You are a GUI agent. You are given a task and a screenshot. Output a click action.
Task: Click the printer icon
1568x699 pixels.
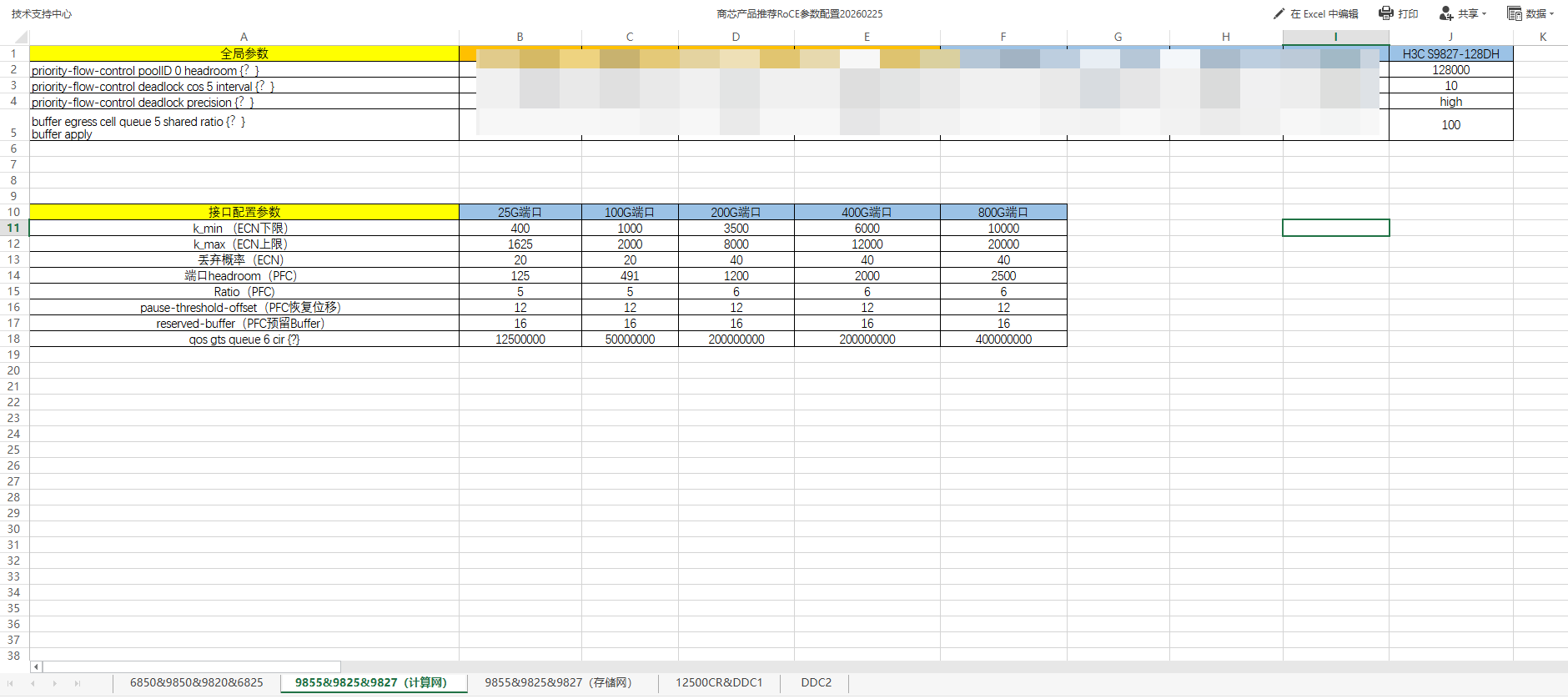coord(1386,13)
